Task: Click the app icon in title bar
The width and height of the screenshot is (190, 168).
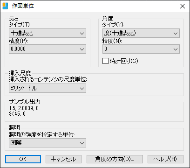Action: coord(5,6)
